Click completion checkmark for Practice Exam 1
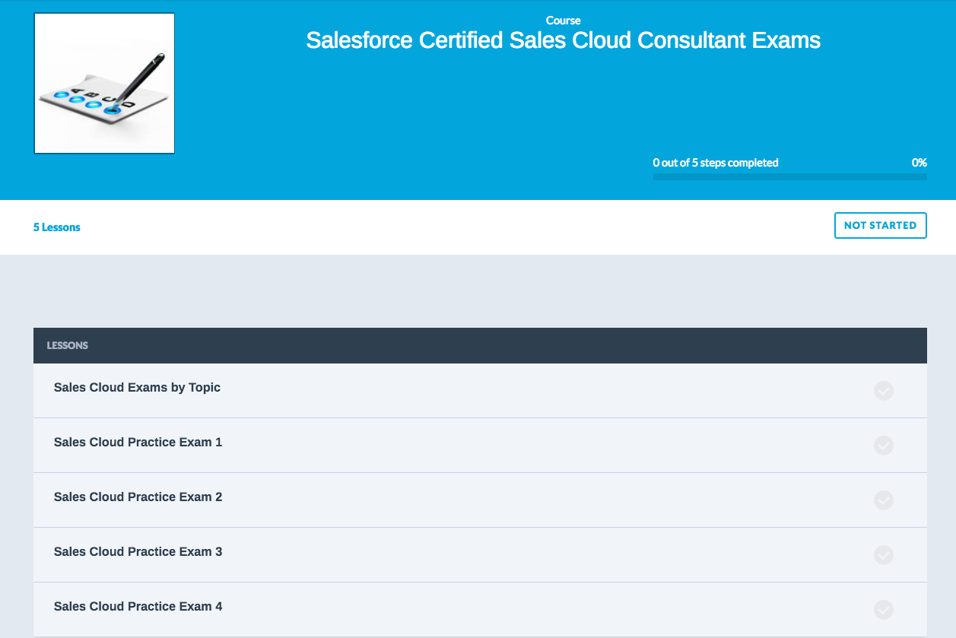 click(x=883, y=446)
